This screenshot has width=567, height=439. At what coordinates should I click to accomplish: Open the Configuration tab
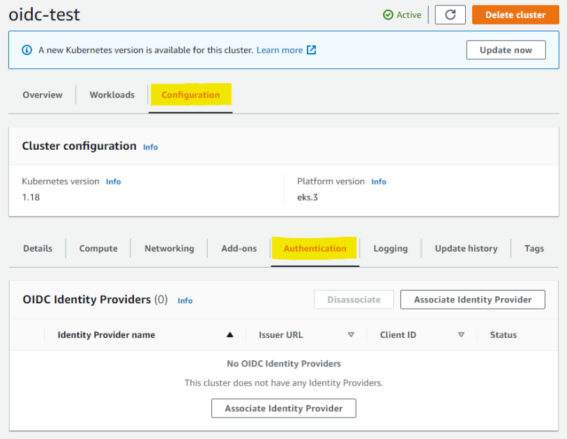190,95
